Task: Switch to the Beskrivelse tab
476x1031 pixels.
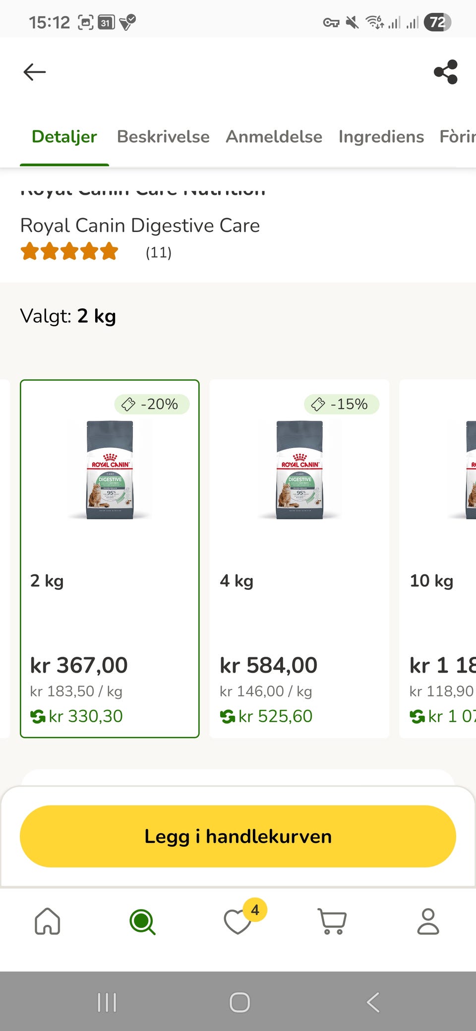Action: click(x=163, y=137)
